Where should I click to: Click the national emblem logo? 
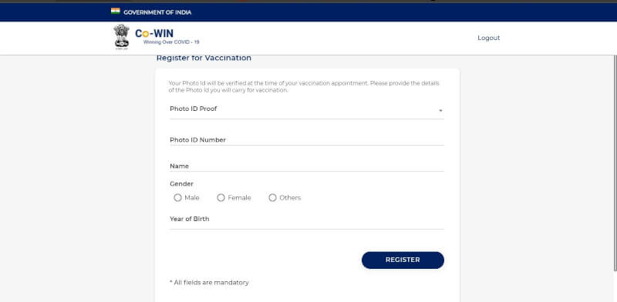point(121,36)
